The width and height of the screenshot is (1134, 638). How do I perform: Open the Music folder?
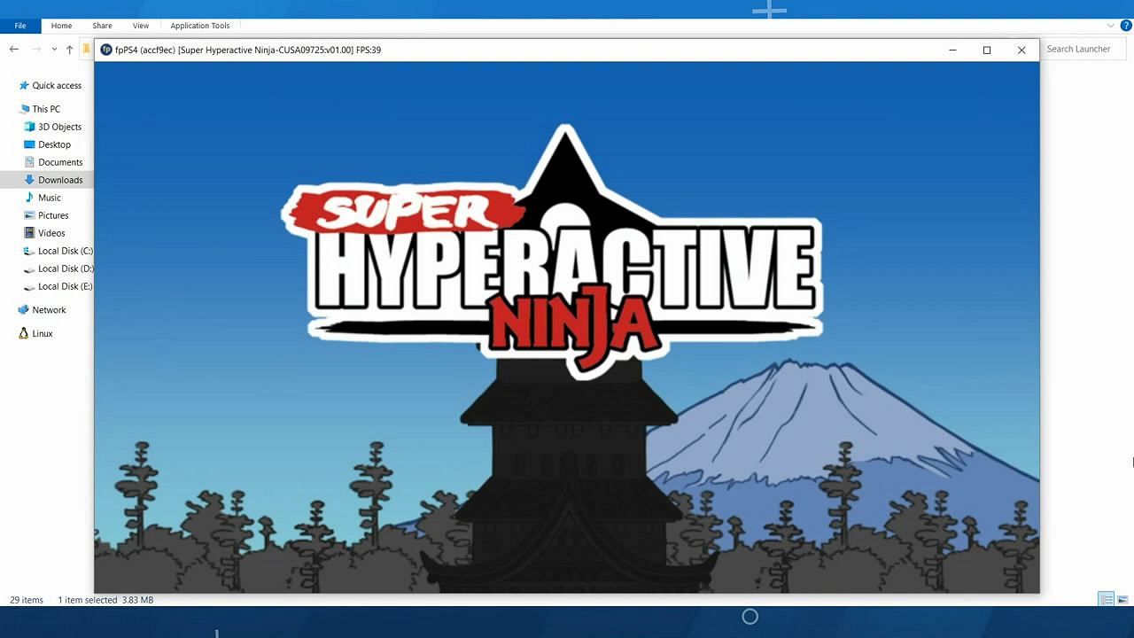click(50, 198)
